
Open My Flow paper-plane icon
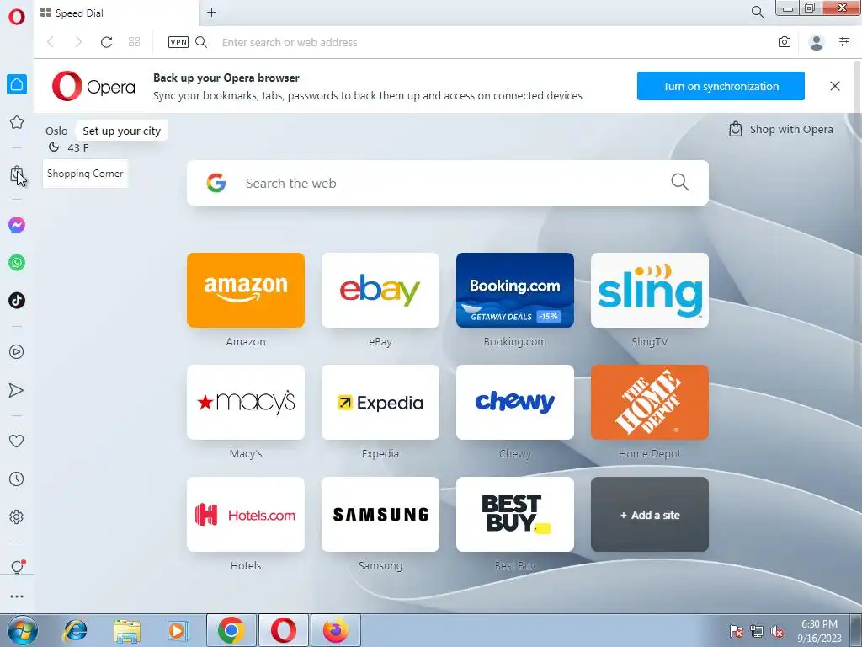click(17, 390)
